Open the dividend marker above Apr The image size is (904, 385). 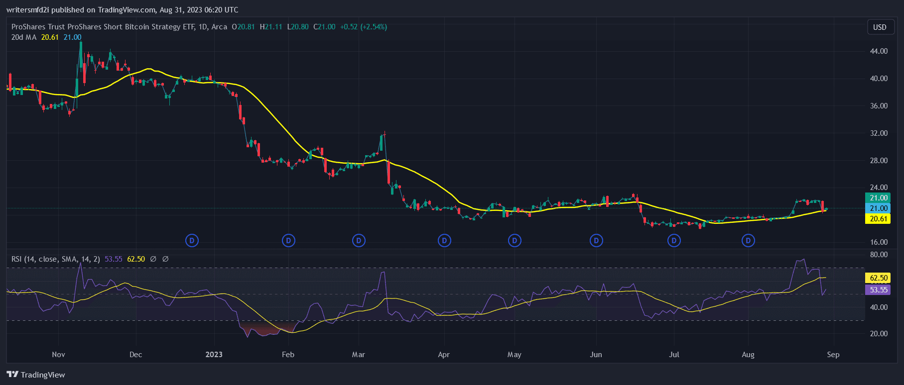coord(444,241)
